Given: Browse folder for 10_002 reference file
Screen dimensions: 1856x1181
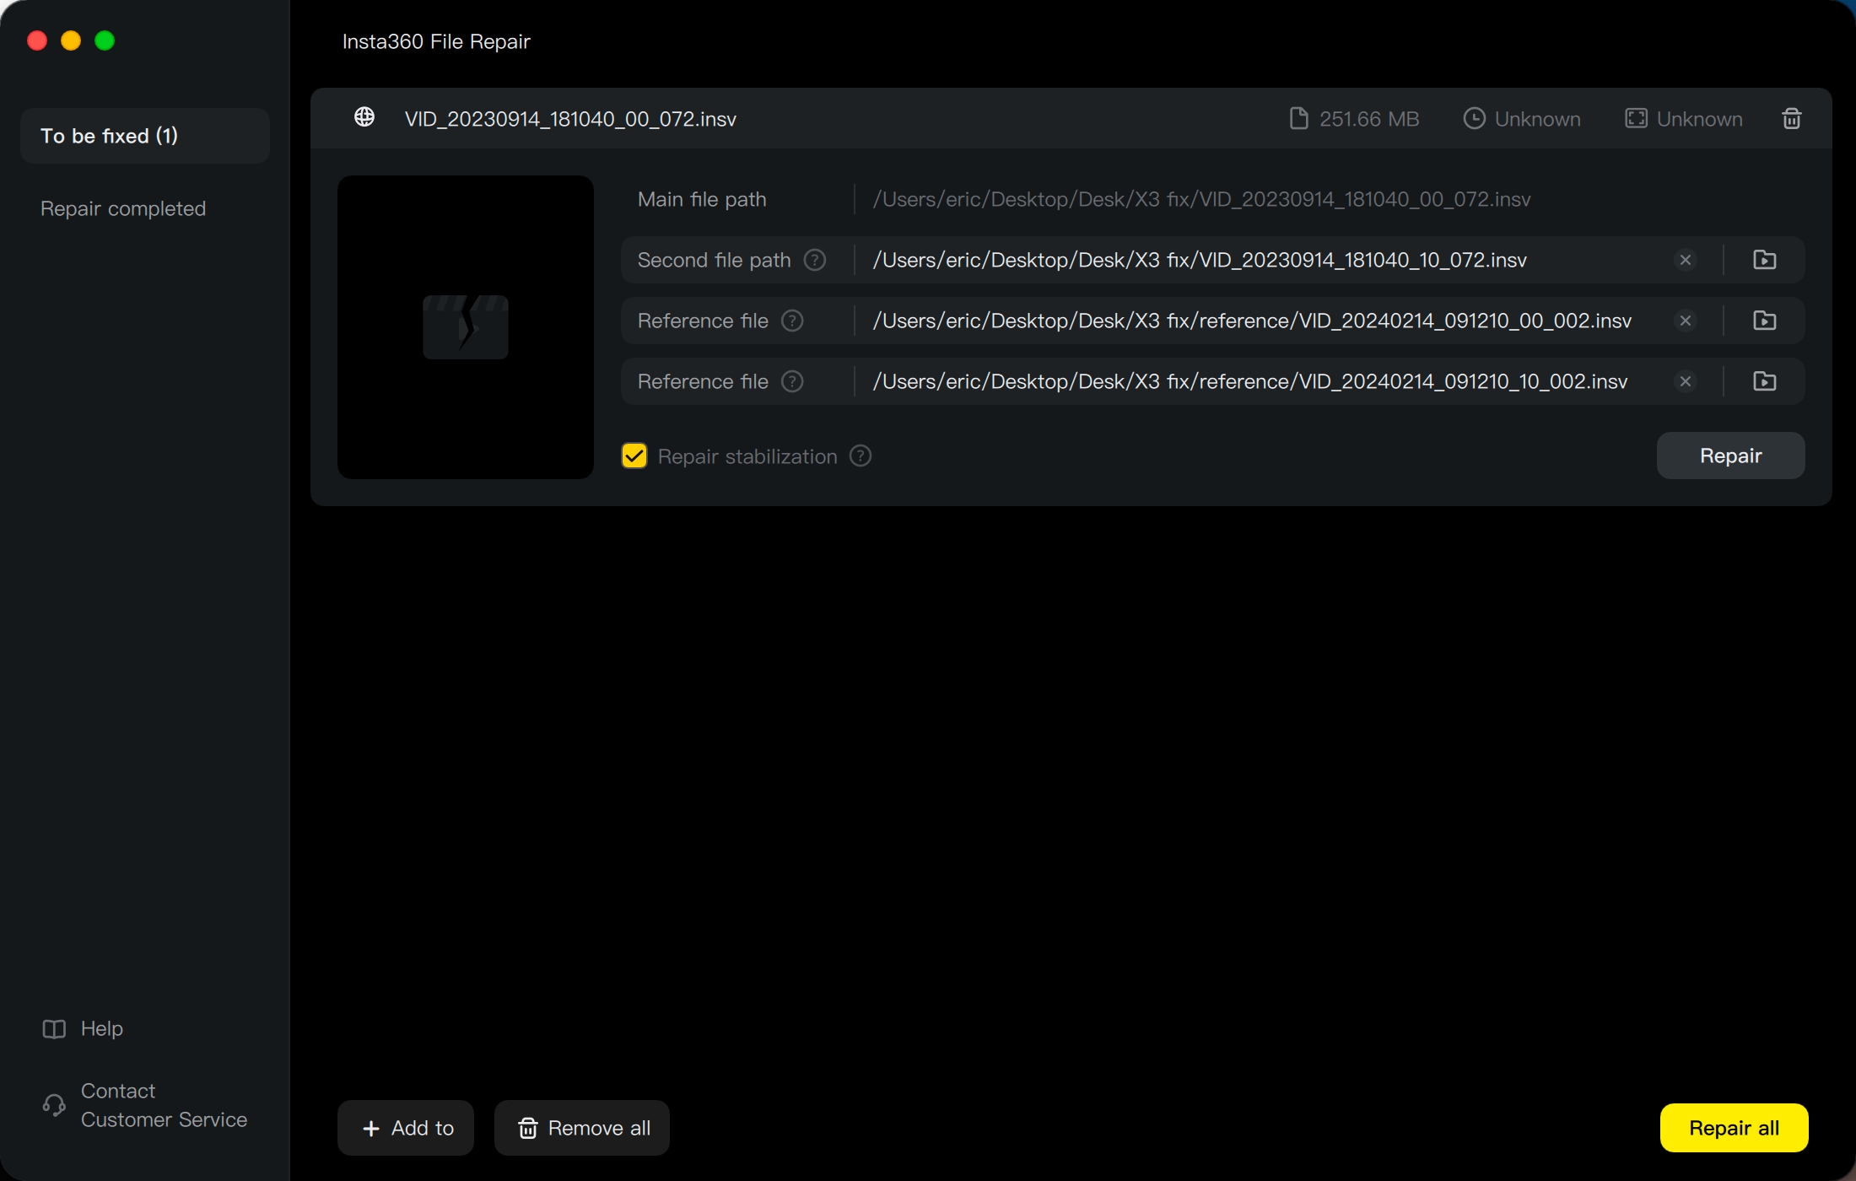Looking at the screenshot, I should 1765,381.
